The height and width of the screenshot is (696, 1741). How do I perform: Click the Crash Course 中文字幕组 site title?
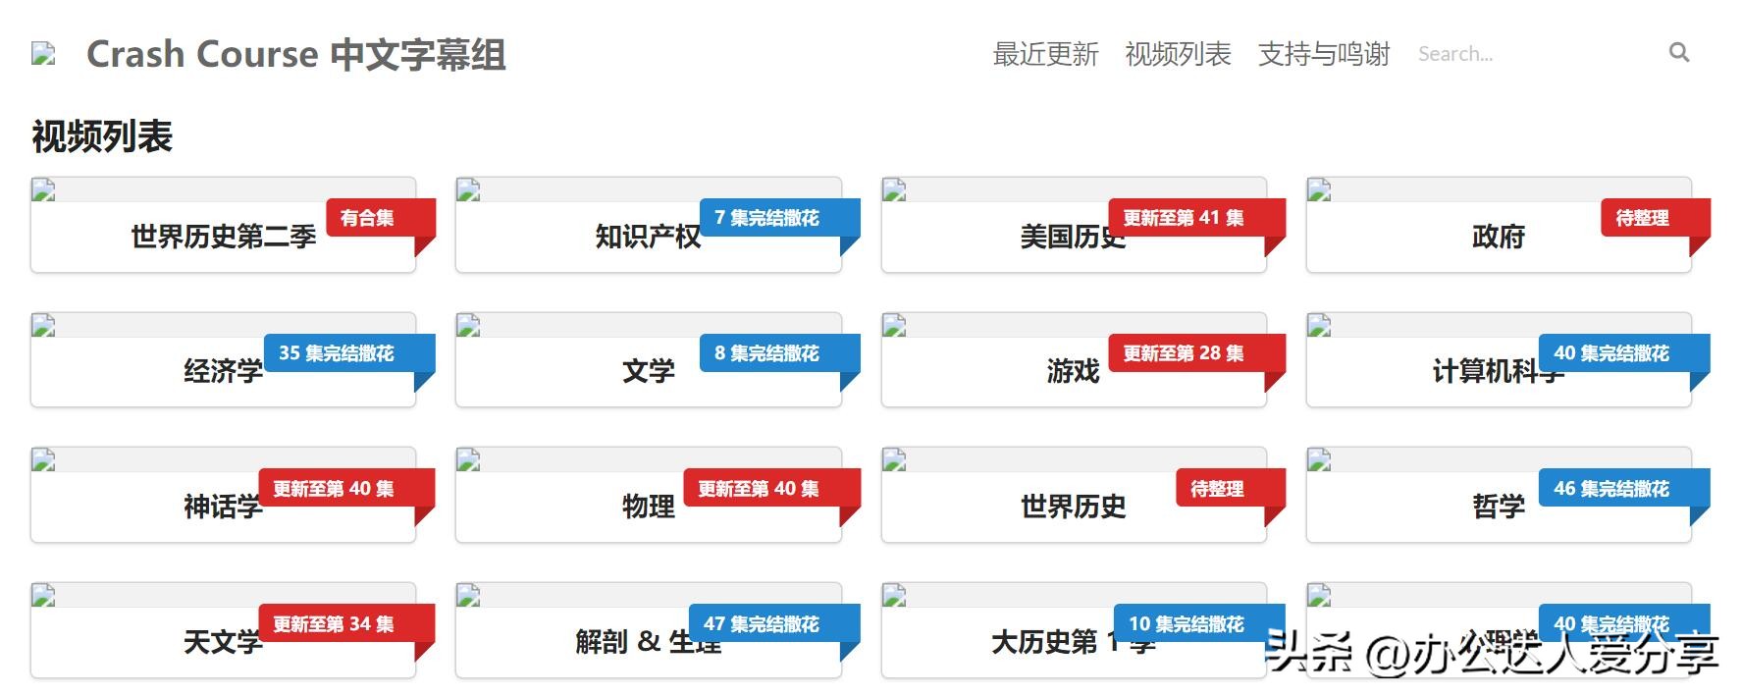tap(296, 54)
